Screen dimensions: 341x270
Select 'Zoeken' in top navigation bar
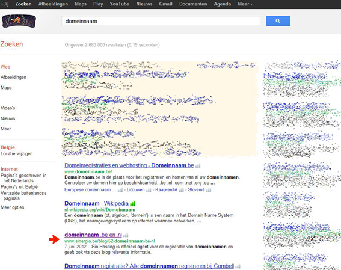point(23,4)
